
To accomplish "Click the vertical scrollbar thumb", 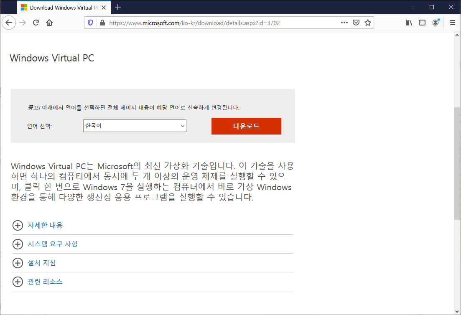I will (x=457, y=163).
